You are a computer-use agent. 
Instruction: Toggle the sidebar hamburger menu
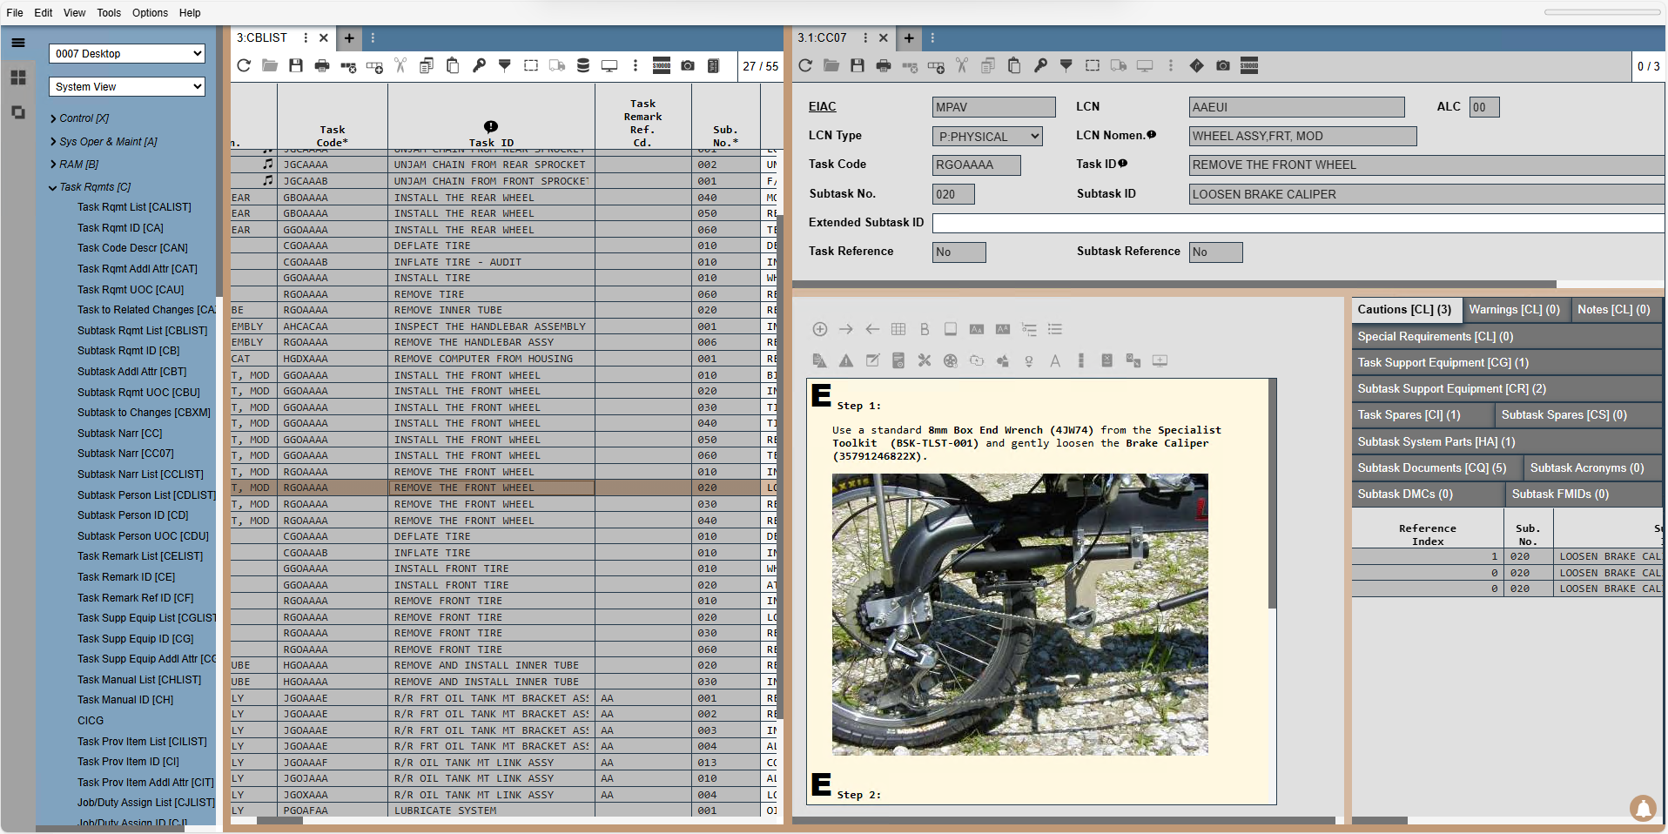18,42
